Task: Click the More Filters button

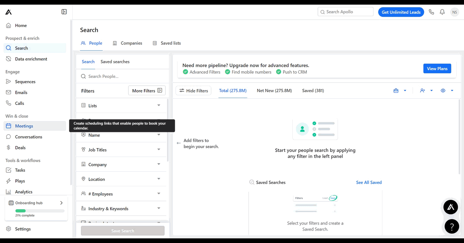Action: tap(147, 91)
